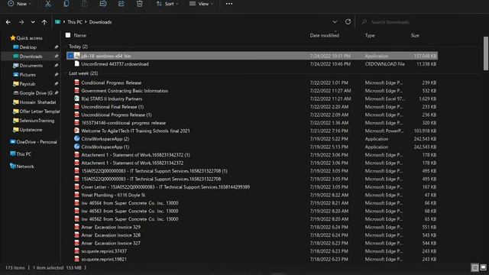
Task: Sort by Date modified column header
Action: coord(324,36)
